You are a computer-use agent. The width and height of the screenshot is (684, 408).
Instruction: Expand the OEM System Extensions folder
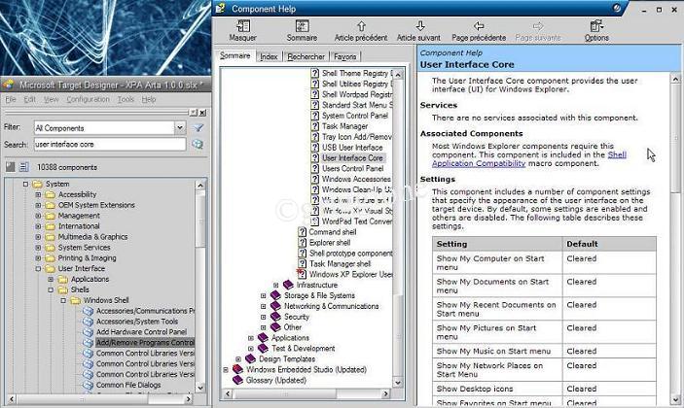pyautogui.click(x=38, y=205)
